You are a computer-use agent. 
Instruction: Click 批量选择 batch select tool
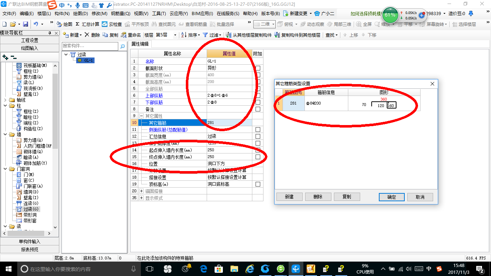click(222, 24)
